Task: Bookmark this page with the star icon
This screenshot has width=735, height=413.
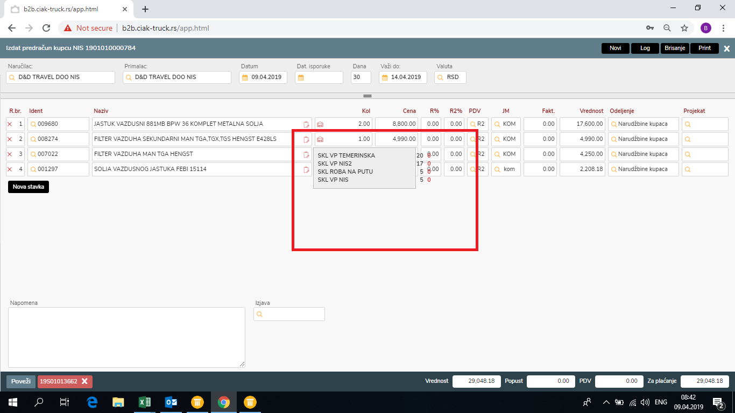Action: coord(684,28)
